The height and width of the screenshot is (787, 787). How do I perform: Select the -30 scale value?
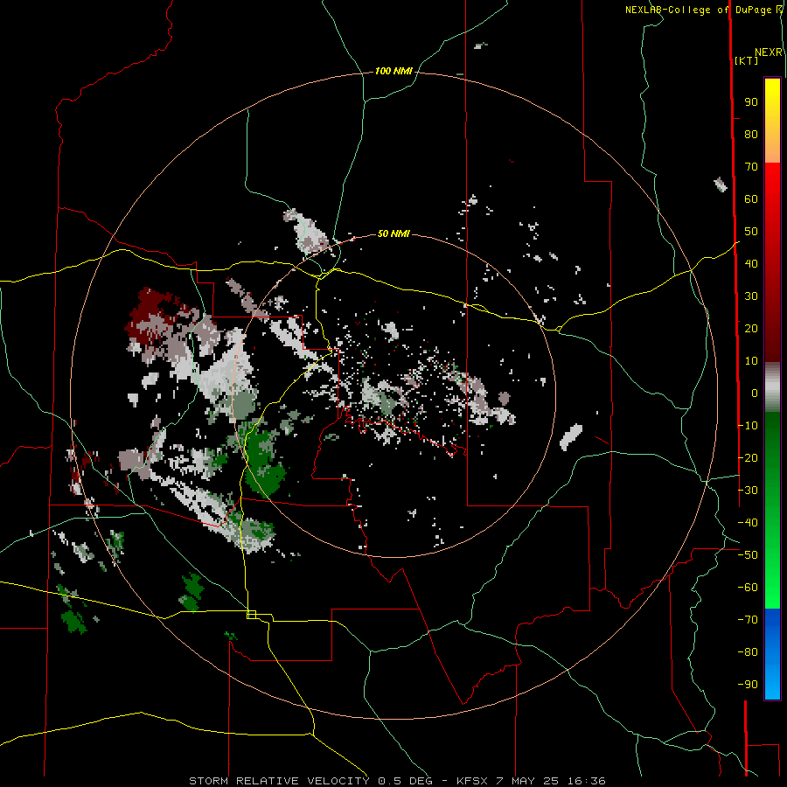click(748, 491)
